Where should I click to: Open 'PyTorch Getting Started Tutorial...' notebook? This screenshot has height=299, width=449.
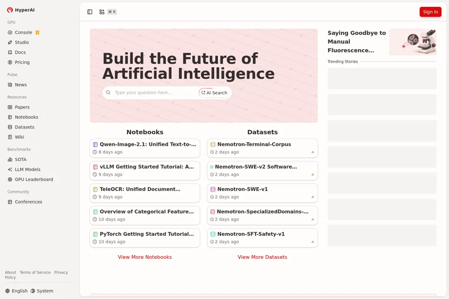point(145,238)
